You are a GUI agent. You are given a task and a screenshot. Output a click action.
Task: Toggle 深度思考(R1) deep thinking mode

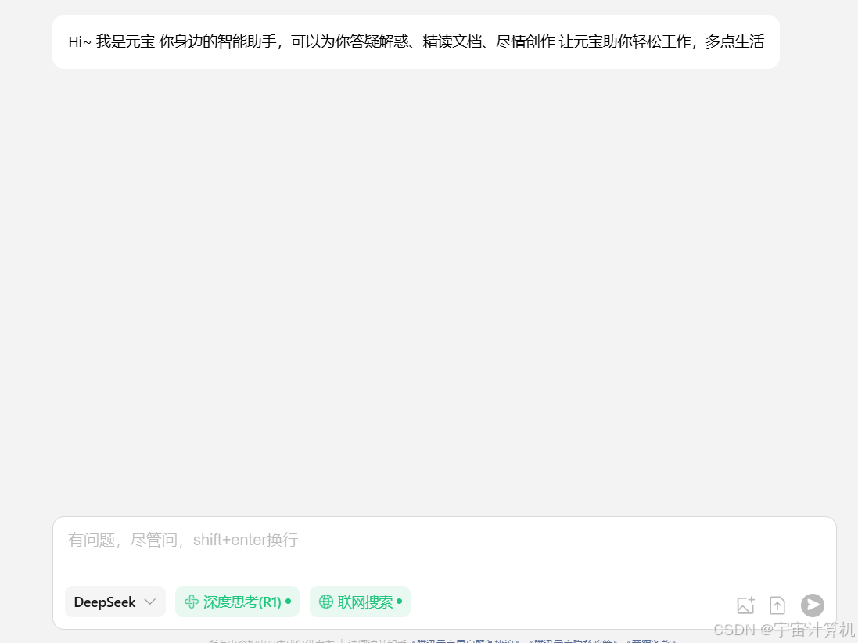coord(237,602)
